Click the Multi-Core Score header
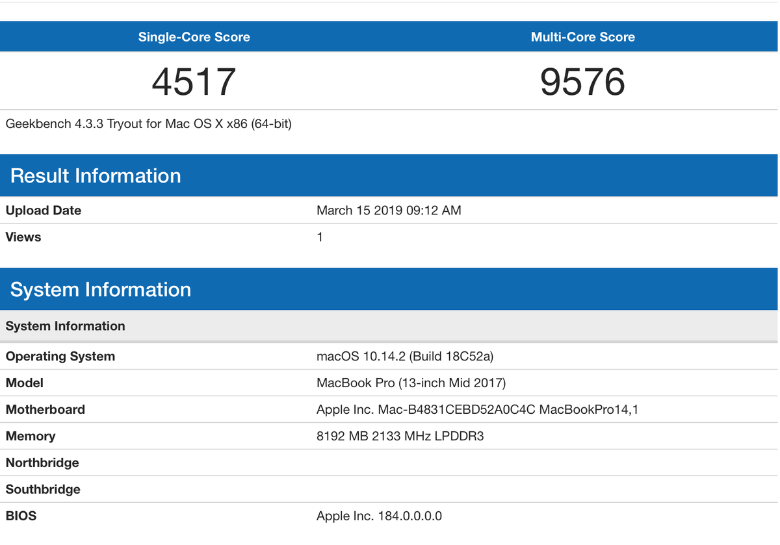 pos(583,37)
